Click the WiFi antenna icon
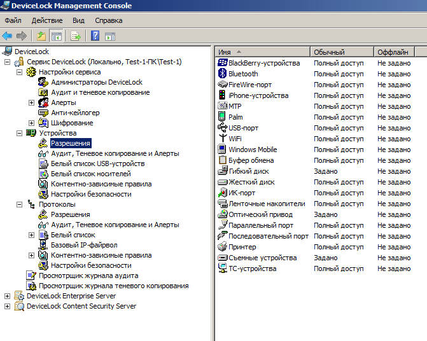Viewport: 427px width, 341px height. (x=223, y=138)
